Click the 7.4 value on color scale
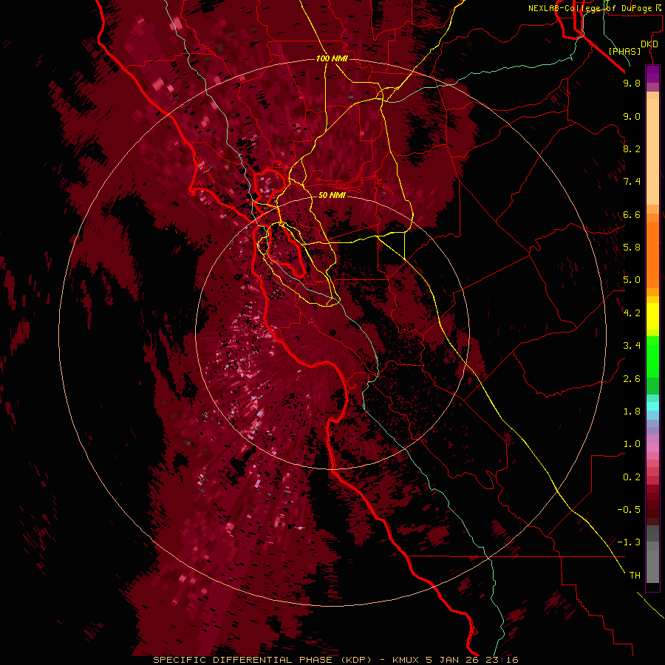Viewport: 665px width, 665px height. click(x=632, y=182)
